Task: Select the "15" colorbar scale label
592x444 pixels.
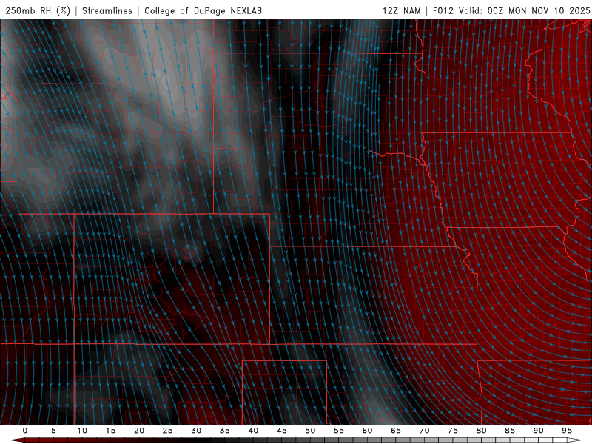Action: click(x=110, y=431)
